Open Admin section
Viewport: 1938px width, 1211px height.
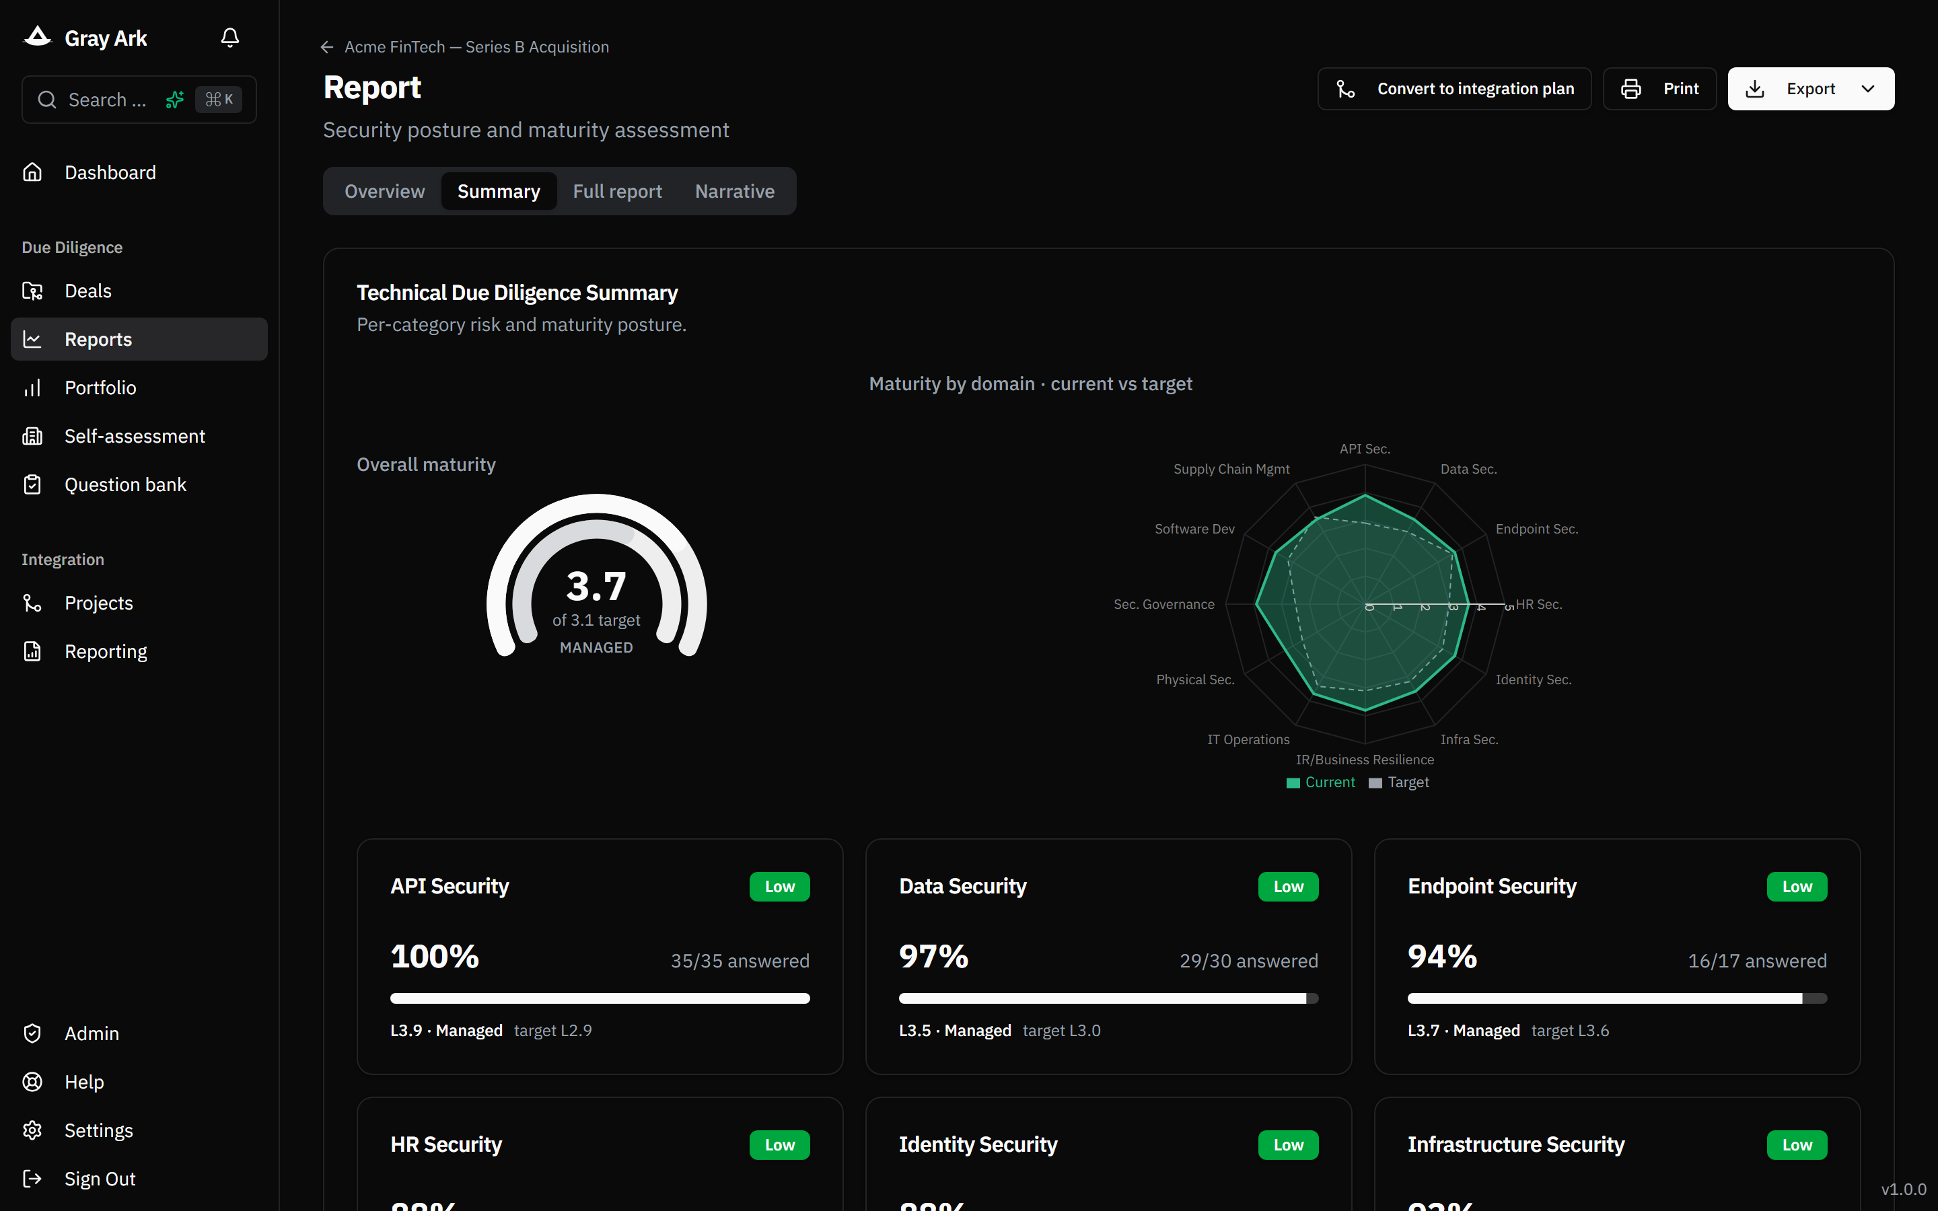[x=139, y=1033]
